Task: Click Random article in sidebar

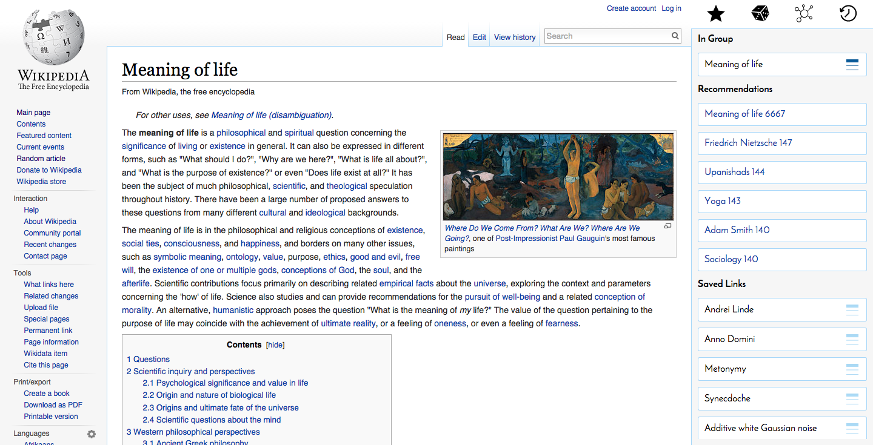Action: [41, 159]
